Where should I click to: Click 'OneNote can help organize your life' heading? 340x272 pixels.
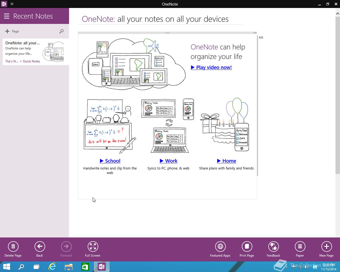click(x=218, y=52)
